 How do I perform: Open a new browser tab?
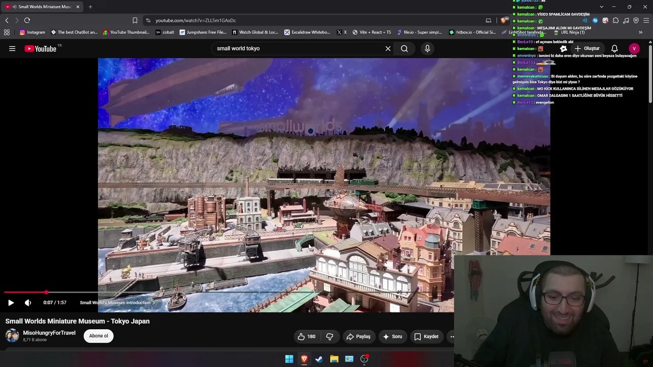tap(90, 7)
